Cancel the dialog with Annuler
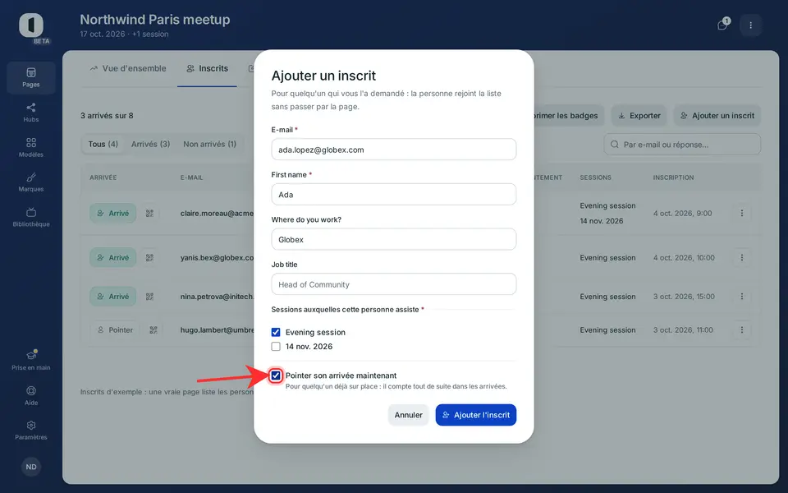Image resolution: width=788 pixels, height=493 pixels. click(408, 415)
